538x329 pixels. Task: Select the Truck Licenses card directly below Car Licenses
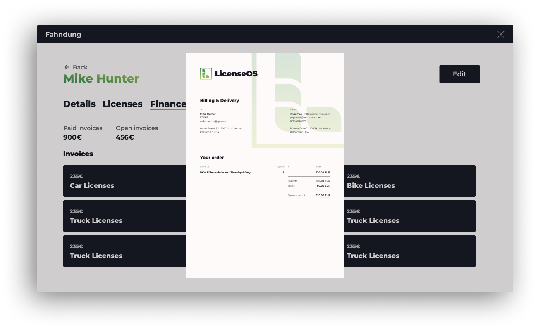point(124,216)
